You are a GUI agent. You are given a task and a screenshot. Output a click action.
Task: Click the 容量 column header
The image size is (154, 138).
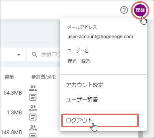9,77
